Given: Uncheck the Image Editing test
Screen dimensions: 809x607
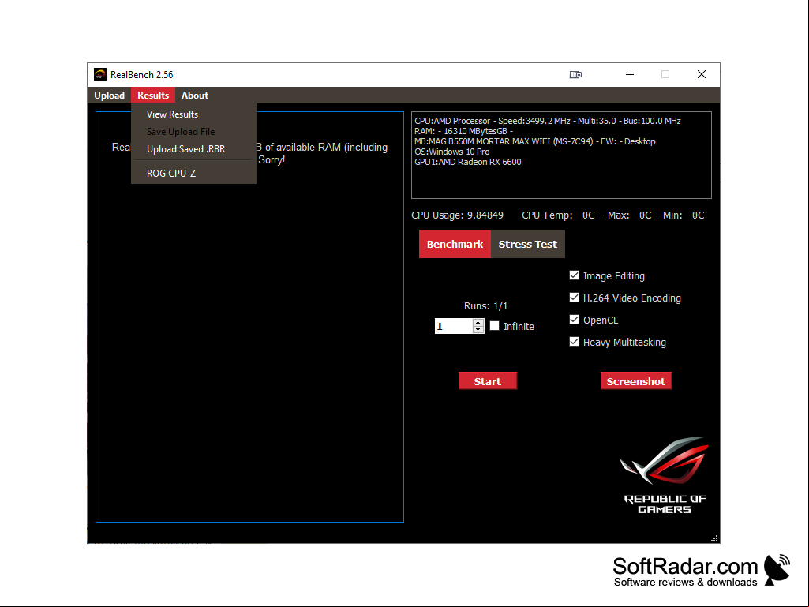Looking at the screenshot, I should (x=574, y=275).
